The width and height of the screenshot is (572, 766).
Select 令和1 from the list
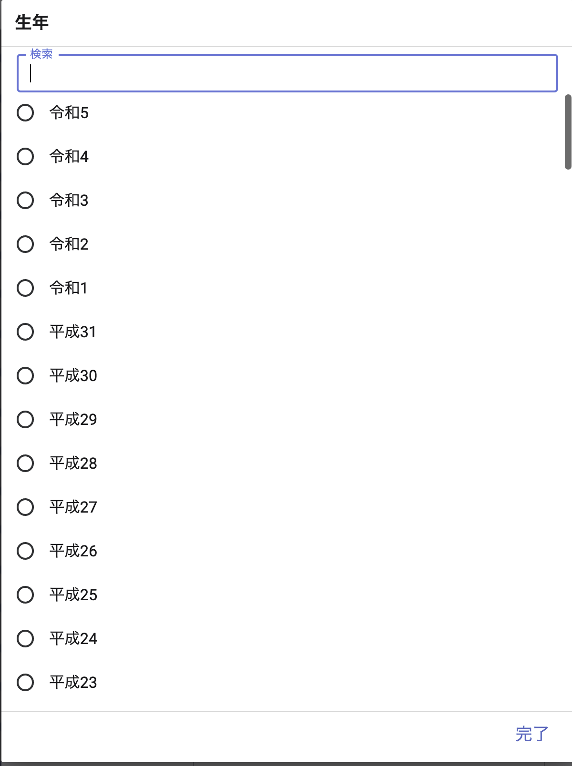pos(25,288)
